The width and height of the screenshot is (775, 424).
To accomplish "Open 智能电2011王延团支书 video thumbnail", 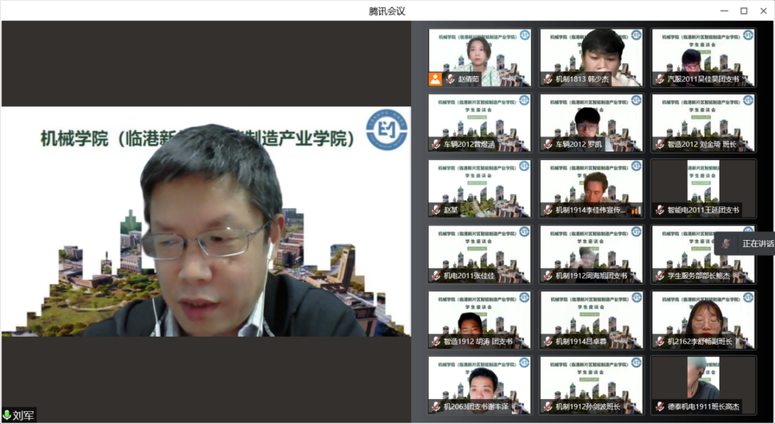I will tap(703, 187).
